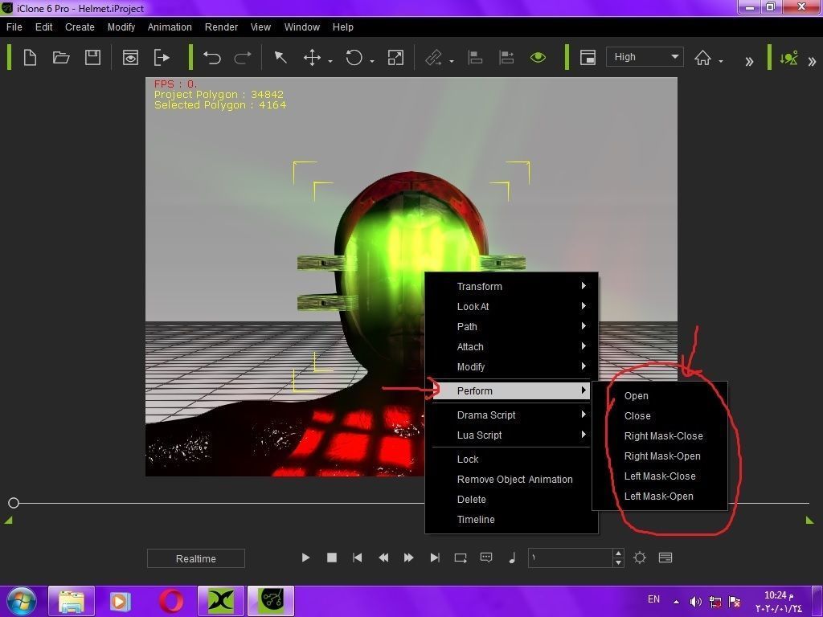Select Left Mask-Close

660,476
